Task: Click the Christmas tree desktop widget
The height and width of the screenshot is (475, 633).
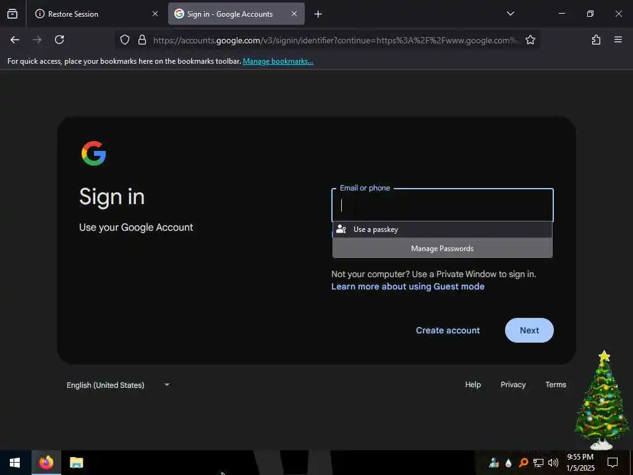Action: 602,400
